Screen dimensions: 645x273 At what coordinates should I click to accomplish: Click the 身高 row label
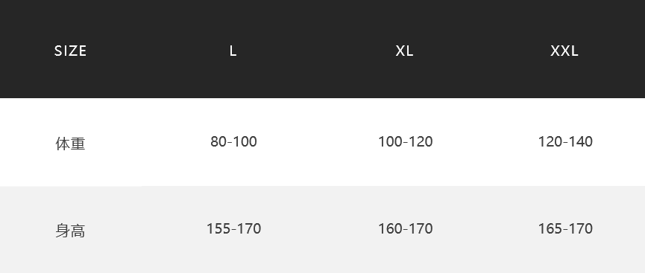pyautogui.click(x=70, y=231)
